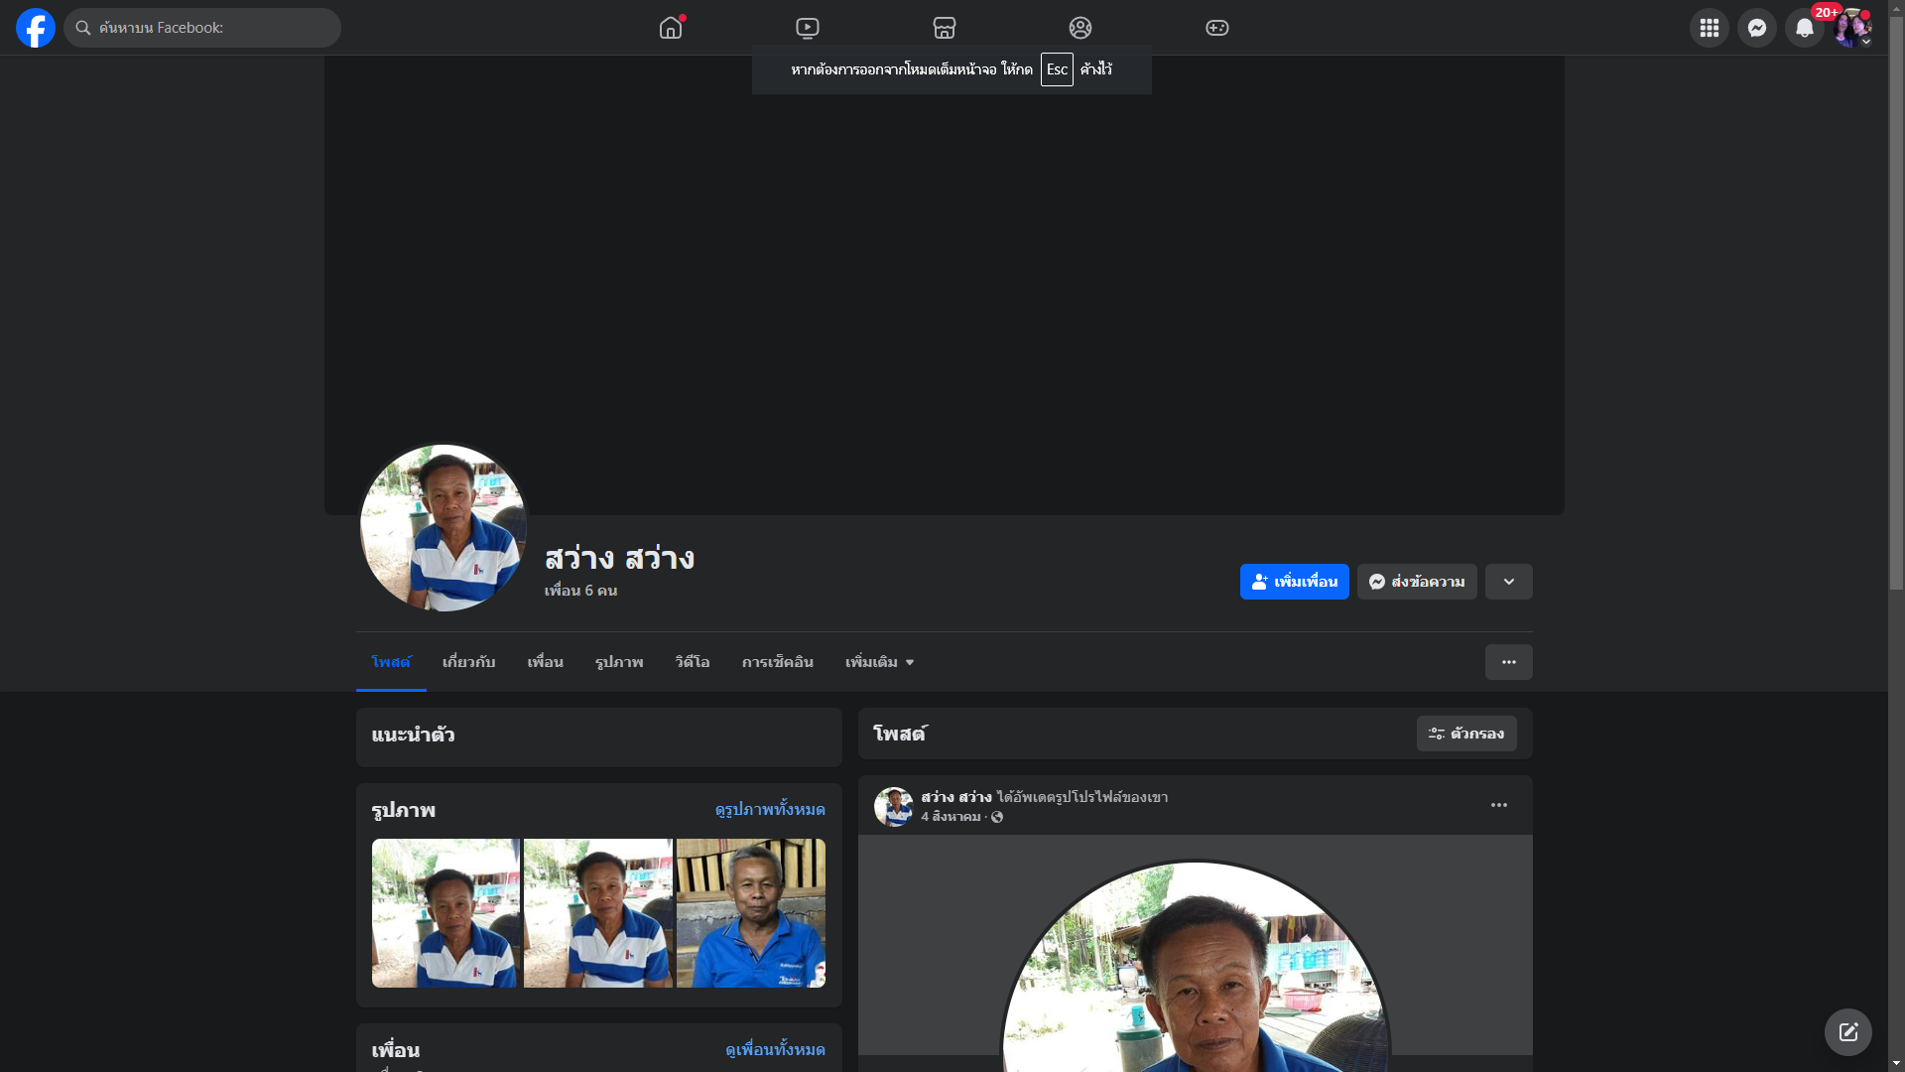
Task: Open the Groups icon
Action: [1080, 28]
